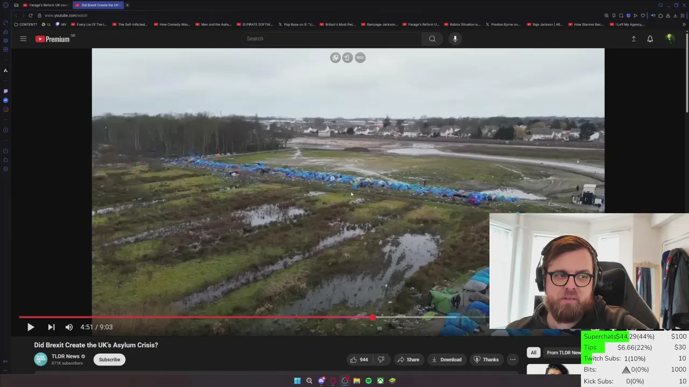689x387 pixels.
Task: Open IS PIRATE SOFTW bookmark
Action: coord(255,24)
